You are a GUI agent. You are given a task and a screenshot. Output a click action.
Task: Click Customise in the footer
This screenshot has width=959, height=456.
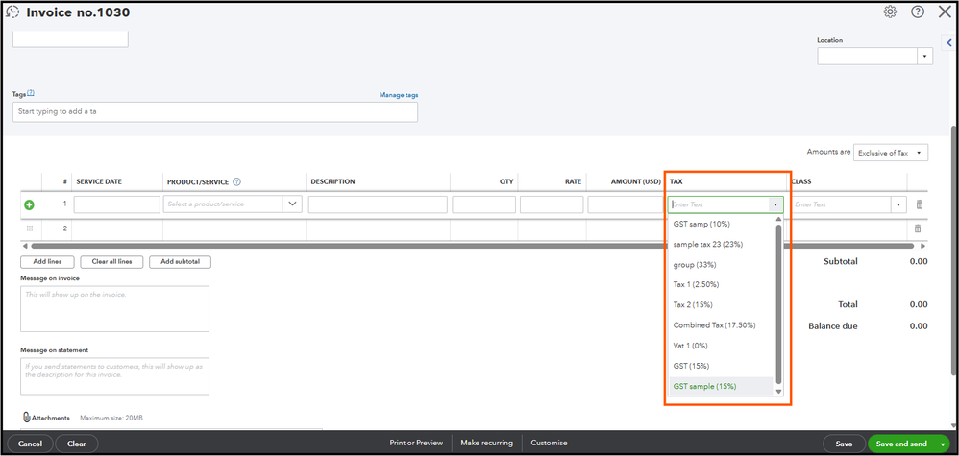pyautogui.click(x=549, y=443)
